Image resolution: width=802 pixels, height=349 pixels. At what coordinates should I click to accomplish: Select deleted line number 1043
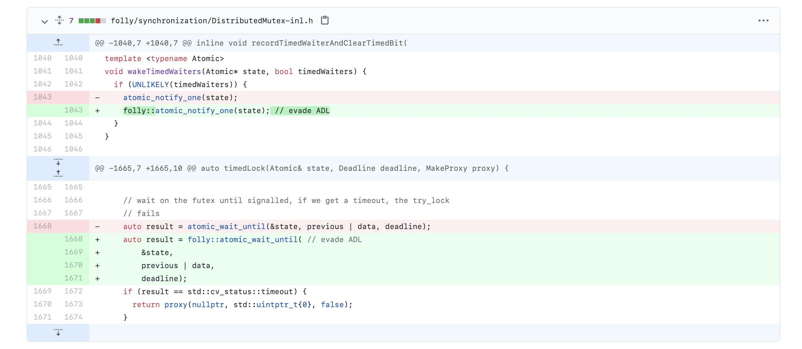pos(42,97)
